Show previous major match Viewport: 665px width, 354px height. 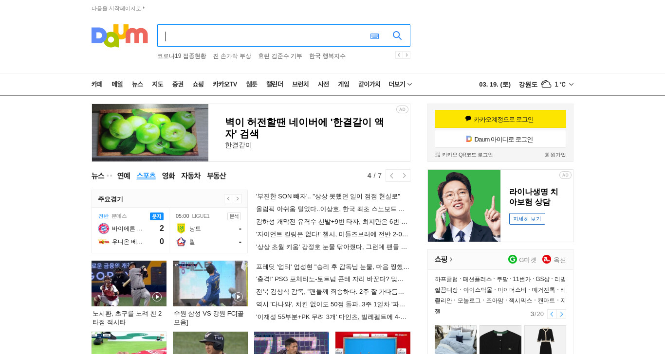click(x=228, y=198)
